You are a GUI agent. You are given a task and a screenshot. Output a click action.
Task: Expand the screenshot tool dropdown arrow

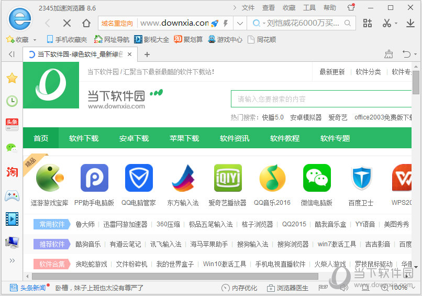click(x=396, y=24)
